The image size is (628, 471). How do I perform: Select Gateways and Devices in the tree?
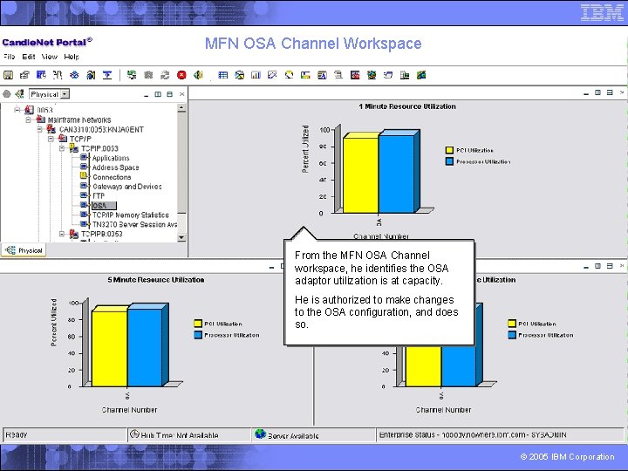pos(127,187)
